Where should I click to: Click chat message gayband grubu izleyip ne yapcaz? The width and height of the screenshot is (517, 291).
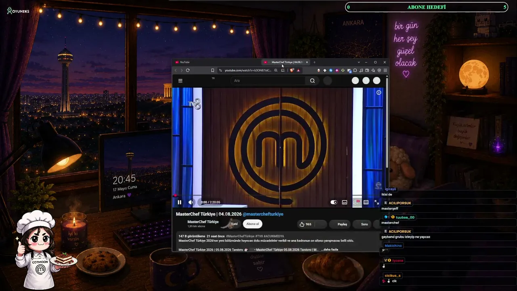406,237
